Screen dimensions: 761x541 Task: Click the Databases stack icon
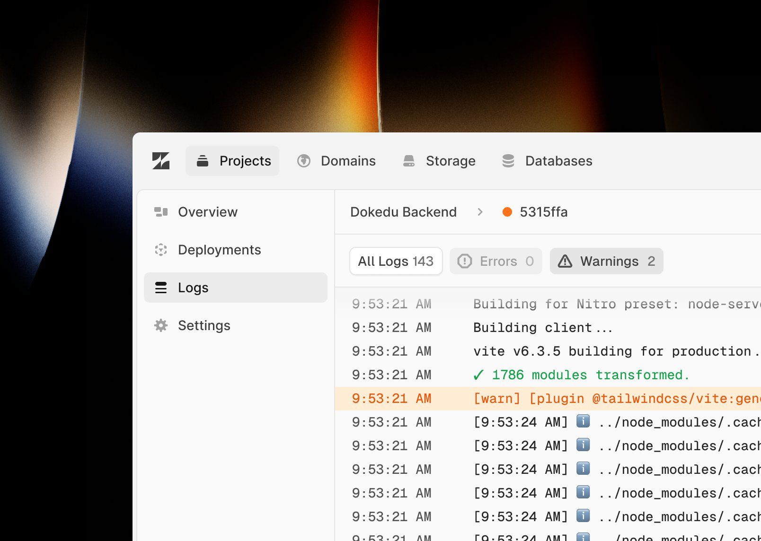[508, 161]
